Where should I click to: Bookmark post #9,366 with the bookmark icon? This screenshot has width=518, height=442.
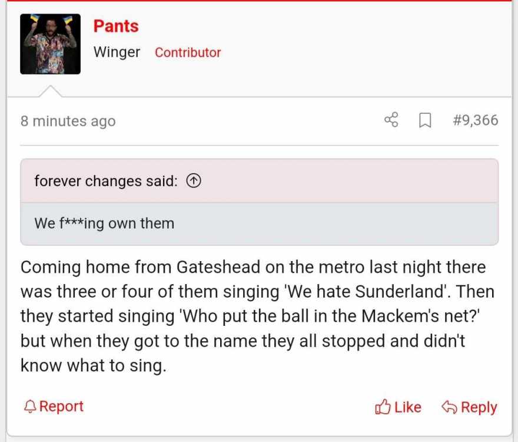[425, 120]
